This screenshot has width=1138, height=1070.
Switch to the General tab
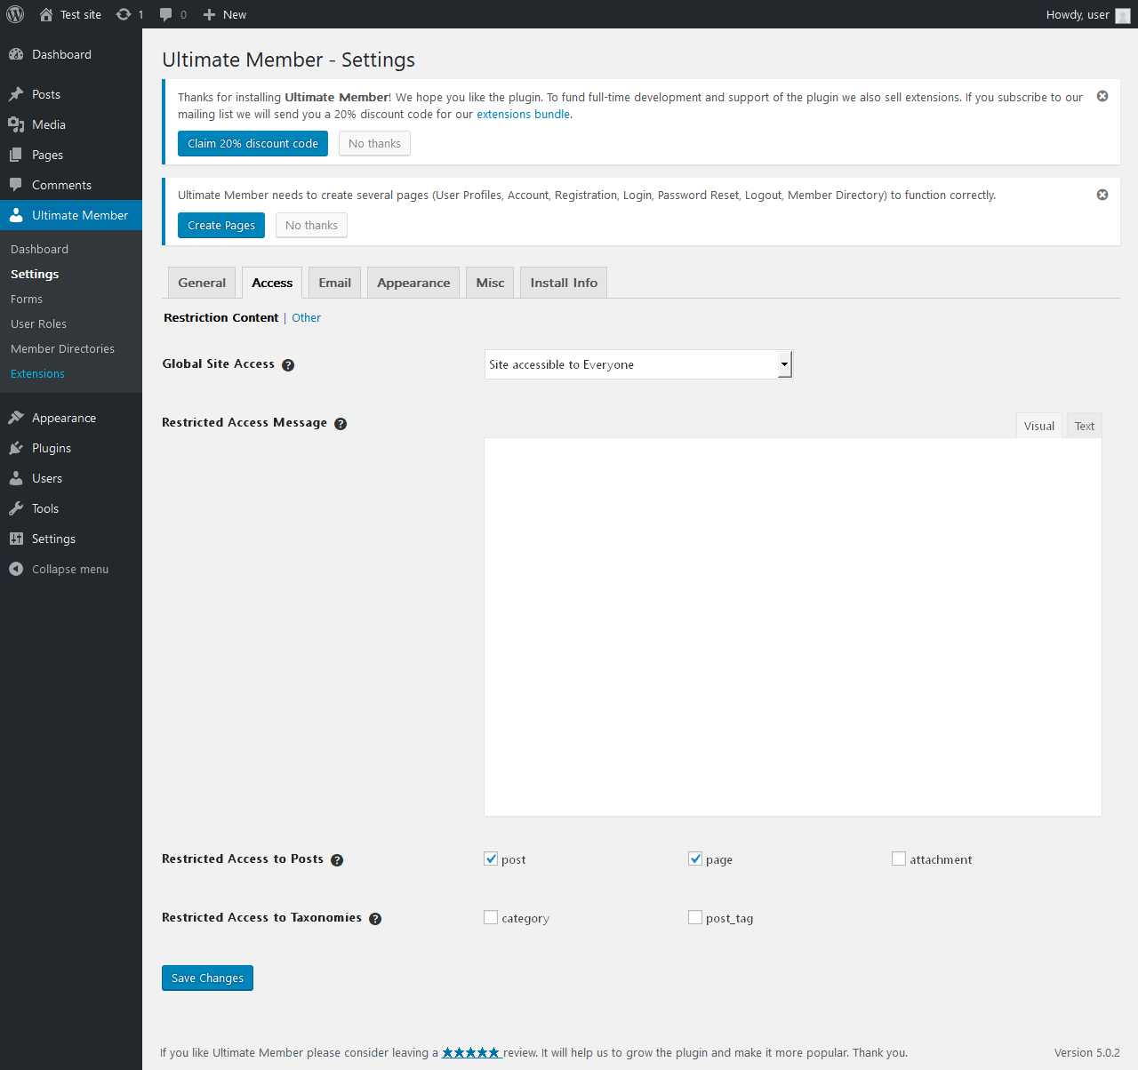(x=202, y=283)
